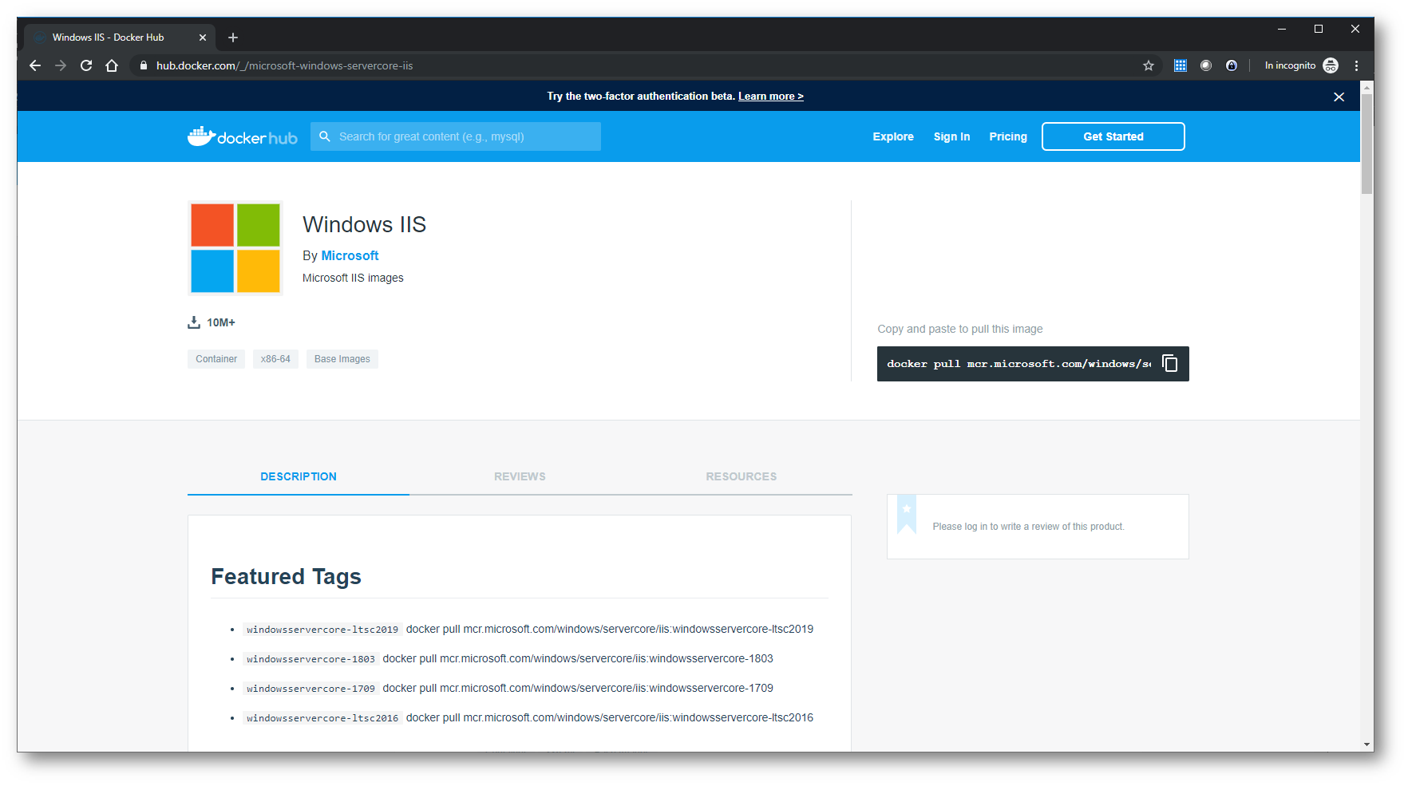The height and width of the screenshot is (786, 1408).
Task: Open the incognito profile icon
Action: tap(1331, 65)
